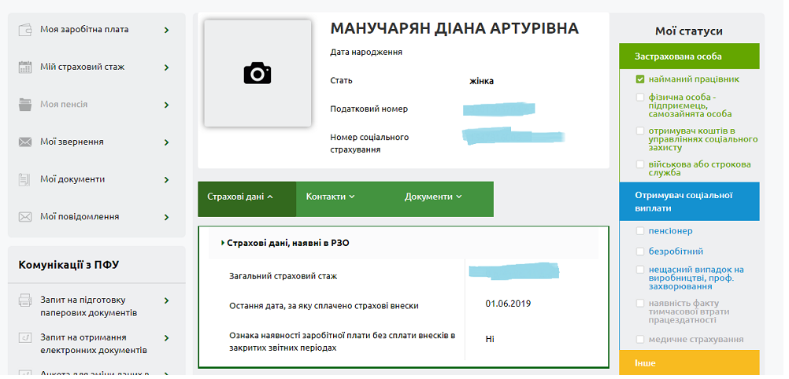Click the document icon beside Мої документи
Image resolution: width=789 pixels, height=379 pixels.
click(25, 179)
